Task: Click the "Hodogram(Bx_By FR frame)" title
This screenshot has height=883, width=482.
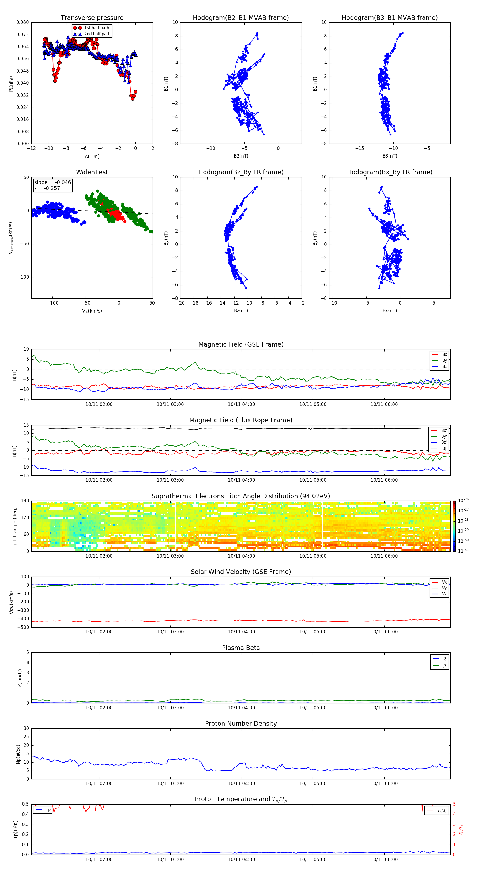Action: (x=390, y=172)
